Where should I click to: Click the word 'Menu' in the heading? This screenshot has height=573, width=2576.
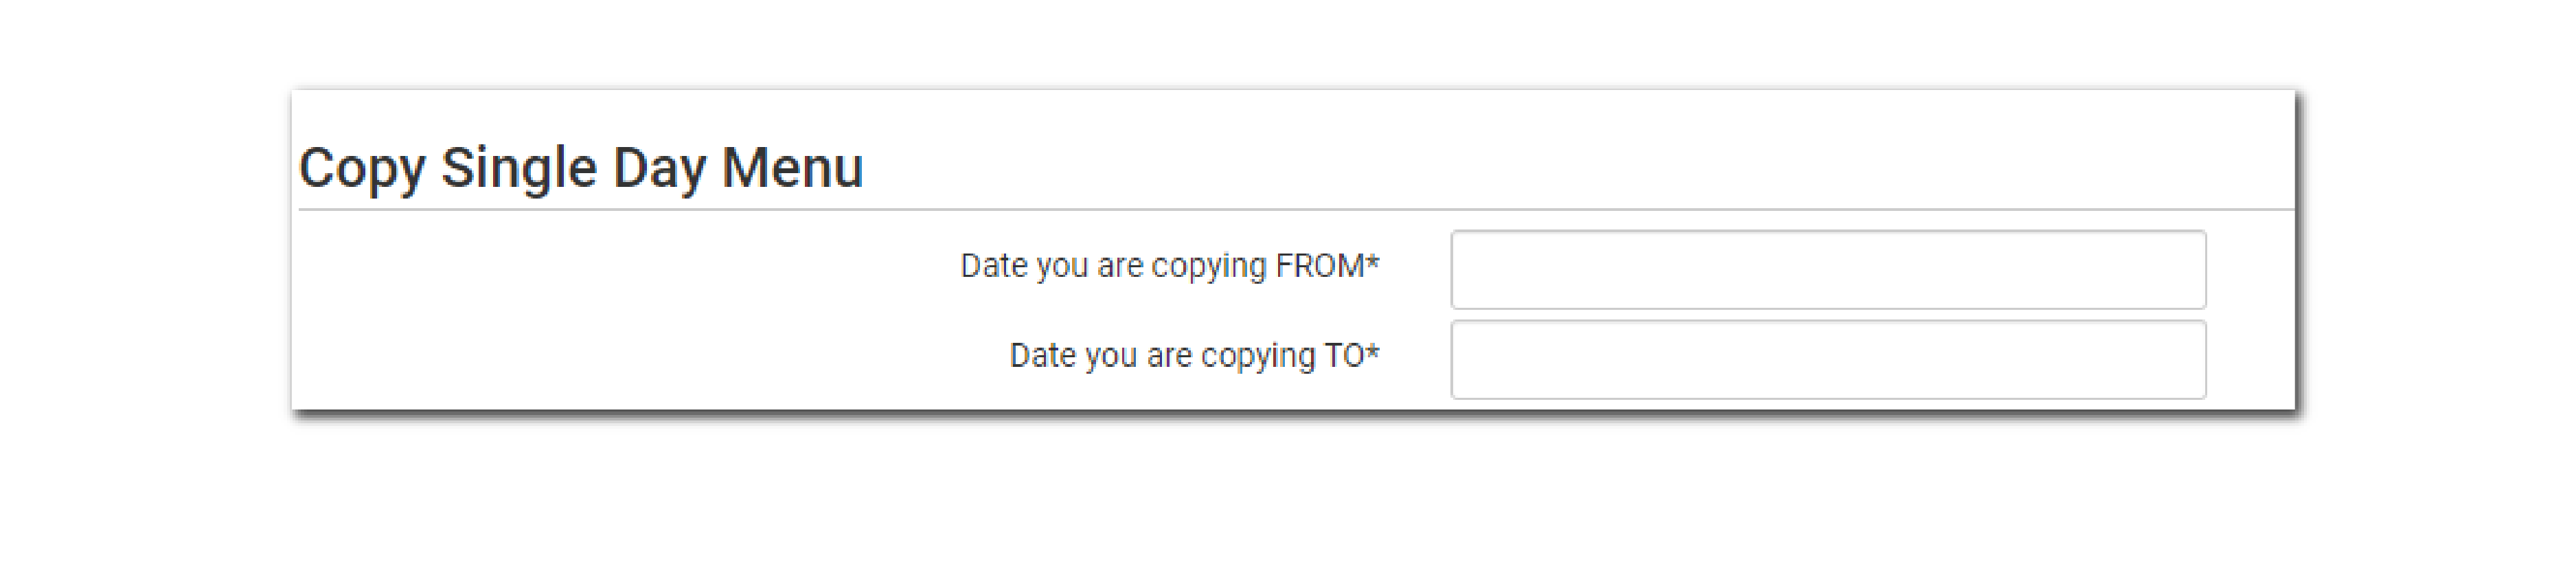[x=792, y=168]
